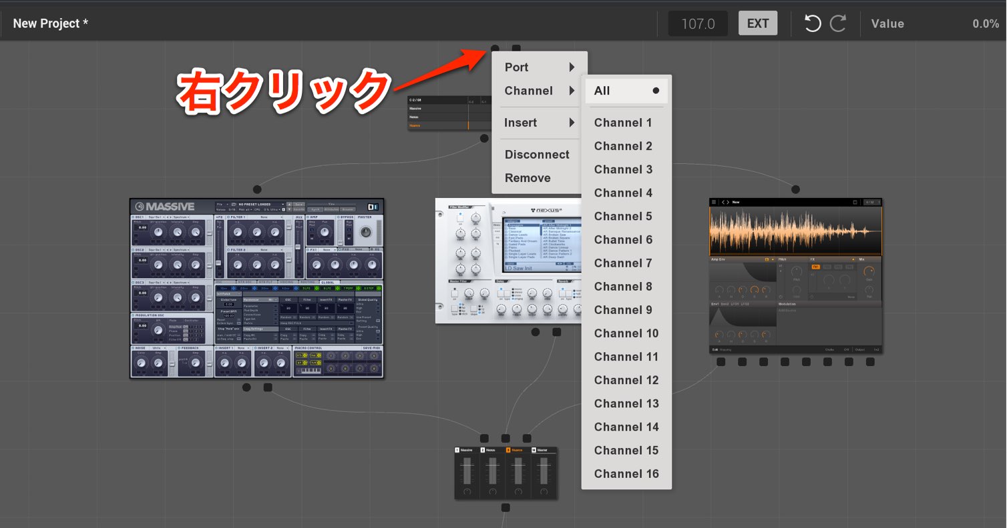
Task: Click Native Instruments logo in Massive
Action: [373, 206]
